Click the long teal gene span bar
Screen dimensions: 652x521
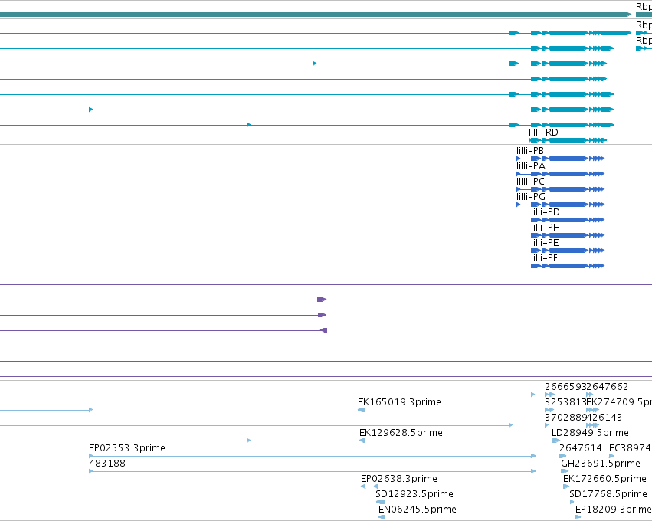click(x=316, y=15)
